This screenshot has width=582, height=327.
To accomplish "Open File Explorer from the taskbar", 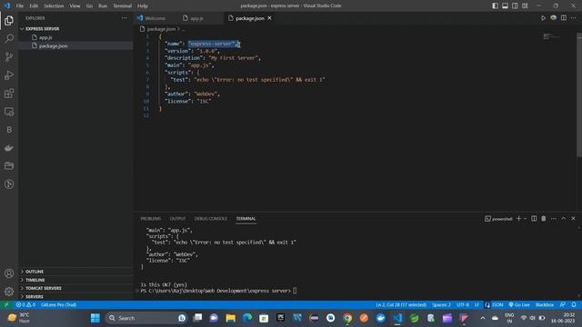I will click(x=230, y=318).
